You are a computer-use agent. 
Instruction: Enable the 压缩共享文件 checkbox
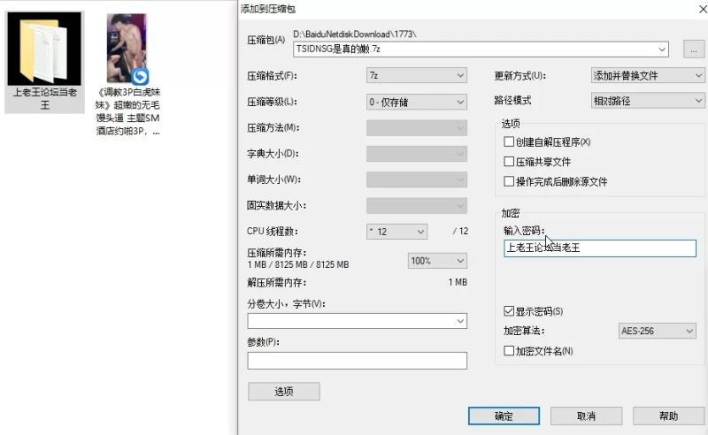pos(509,162)
